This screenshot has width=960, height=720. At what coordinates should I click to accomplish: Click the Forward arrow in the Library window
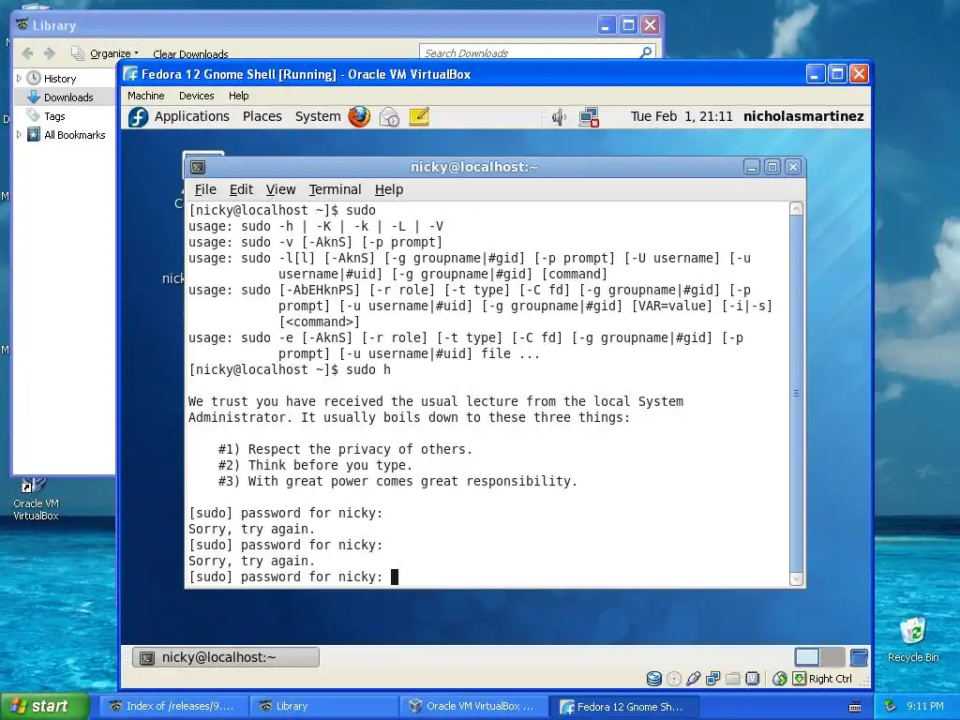(50, 53)
